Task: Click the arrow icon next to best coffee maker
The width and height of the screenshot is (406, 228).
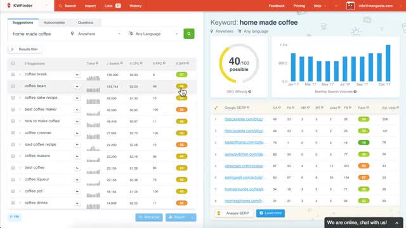Action: click(77, 110)
